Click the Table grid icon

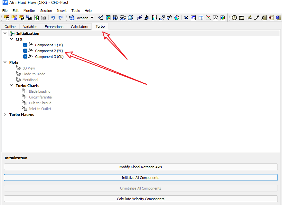pos(201,18)
